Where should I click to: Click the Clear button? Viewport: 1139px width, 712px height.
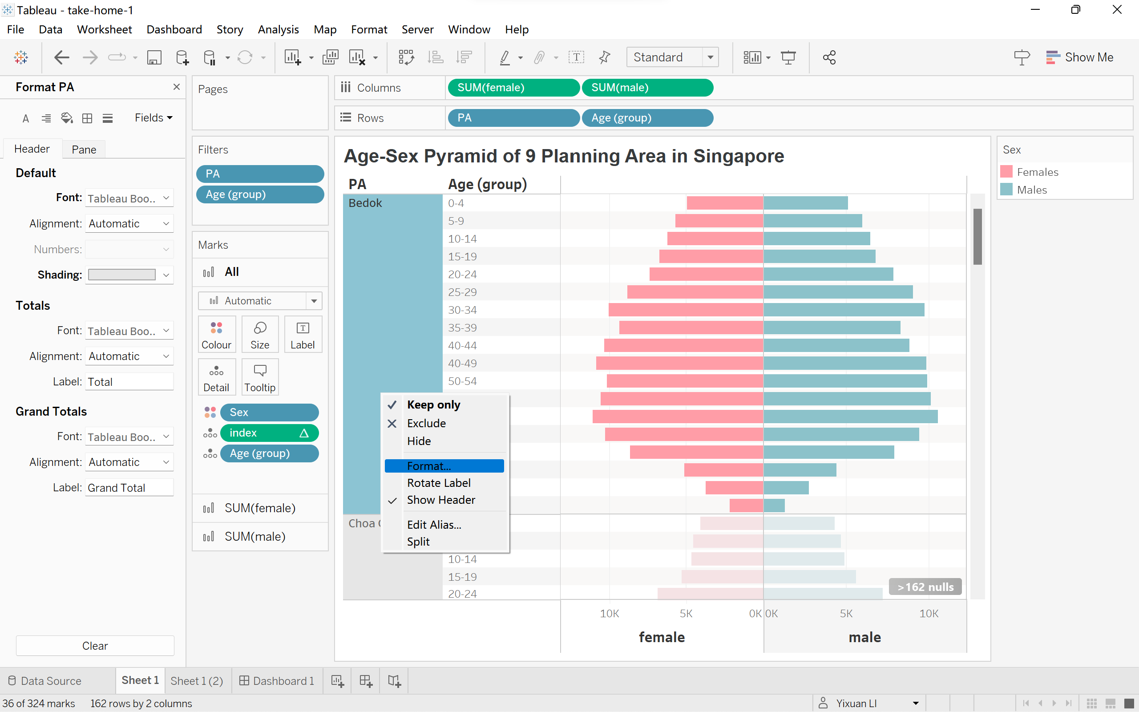point(95,646)
